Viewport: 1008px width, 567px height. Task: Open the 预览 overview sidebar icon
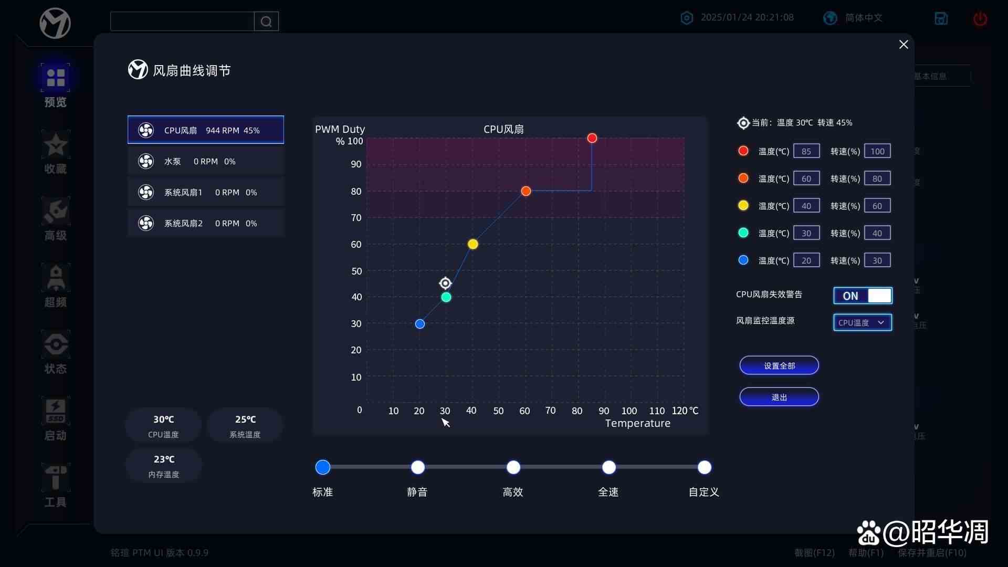55,78
